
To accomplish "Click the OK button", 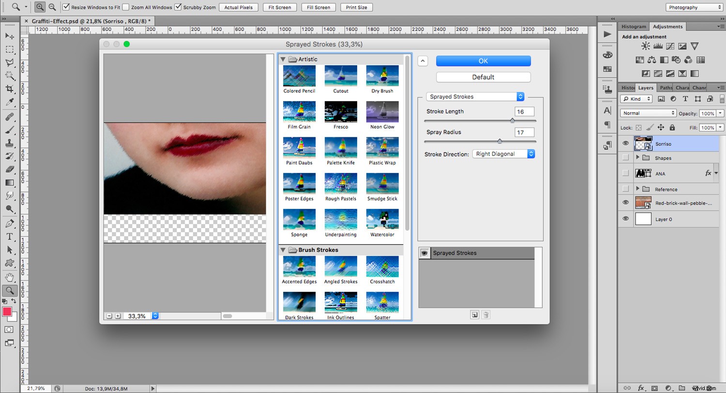I will point(483,61).
